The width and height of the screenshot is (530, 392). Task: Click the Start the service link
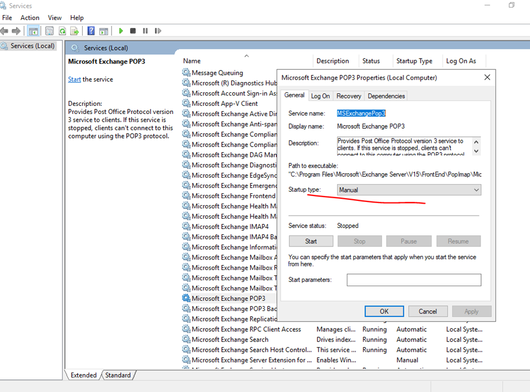[x=74, y=79]
